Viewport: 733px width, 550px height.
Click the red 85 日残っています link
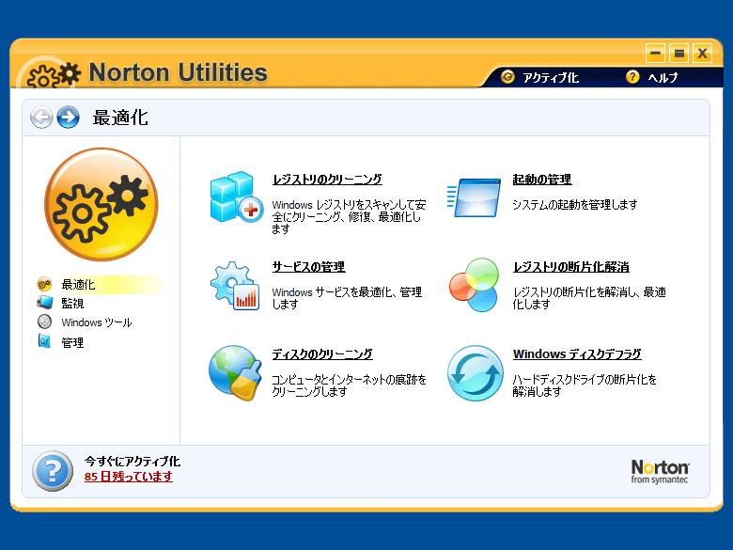point(128,477)
